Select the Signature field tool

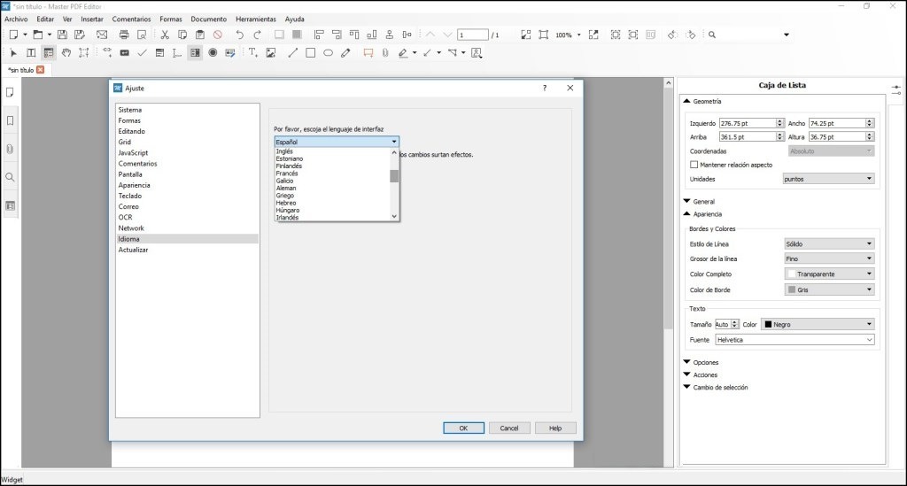[230, 52]
